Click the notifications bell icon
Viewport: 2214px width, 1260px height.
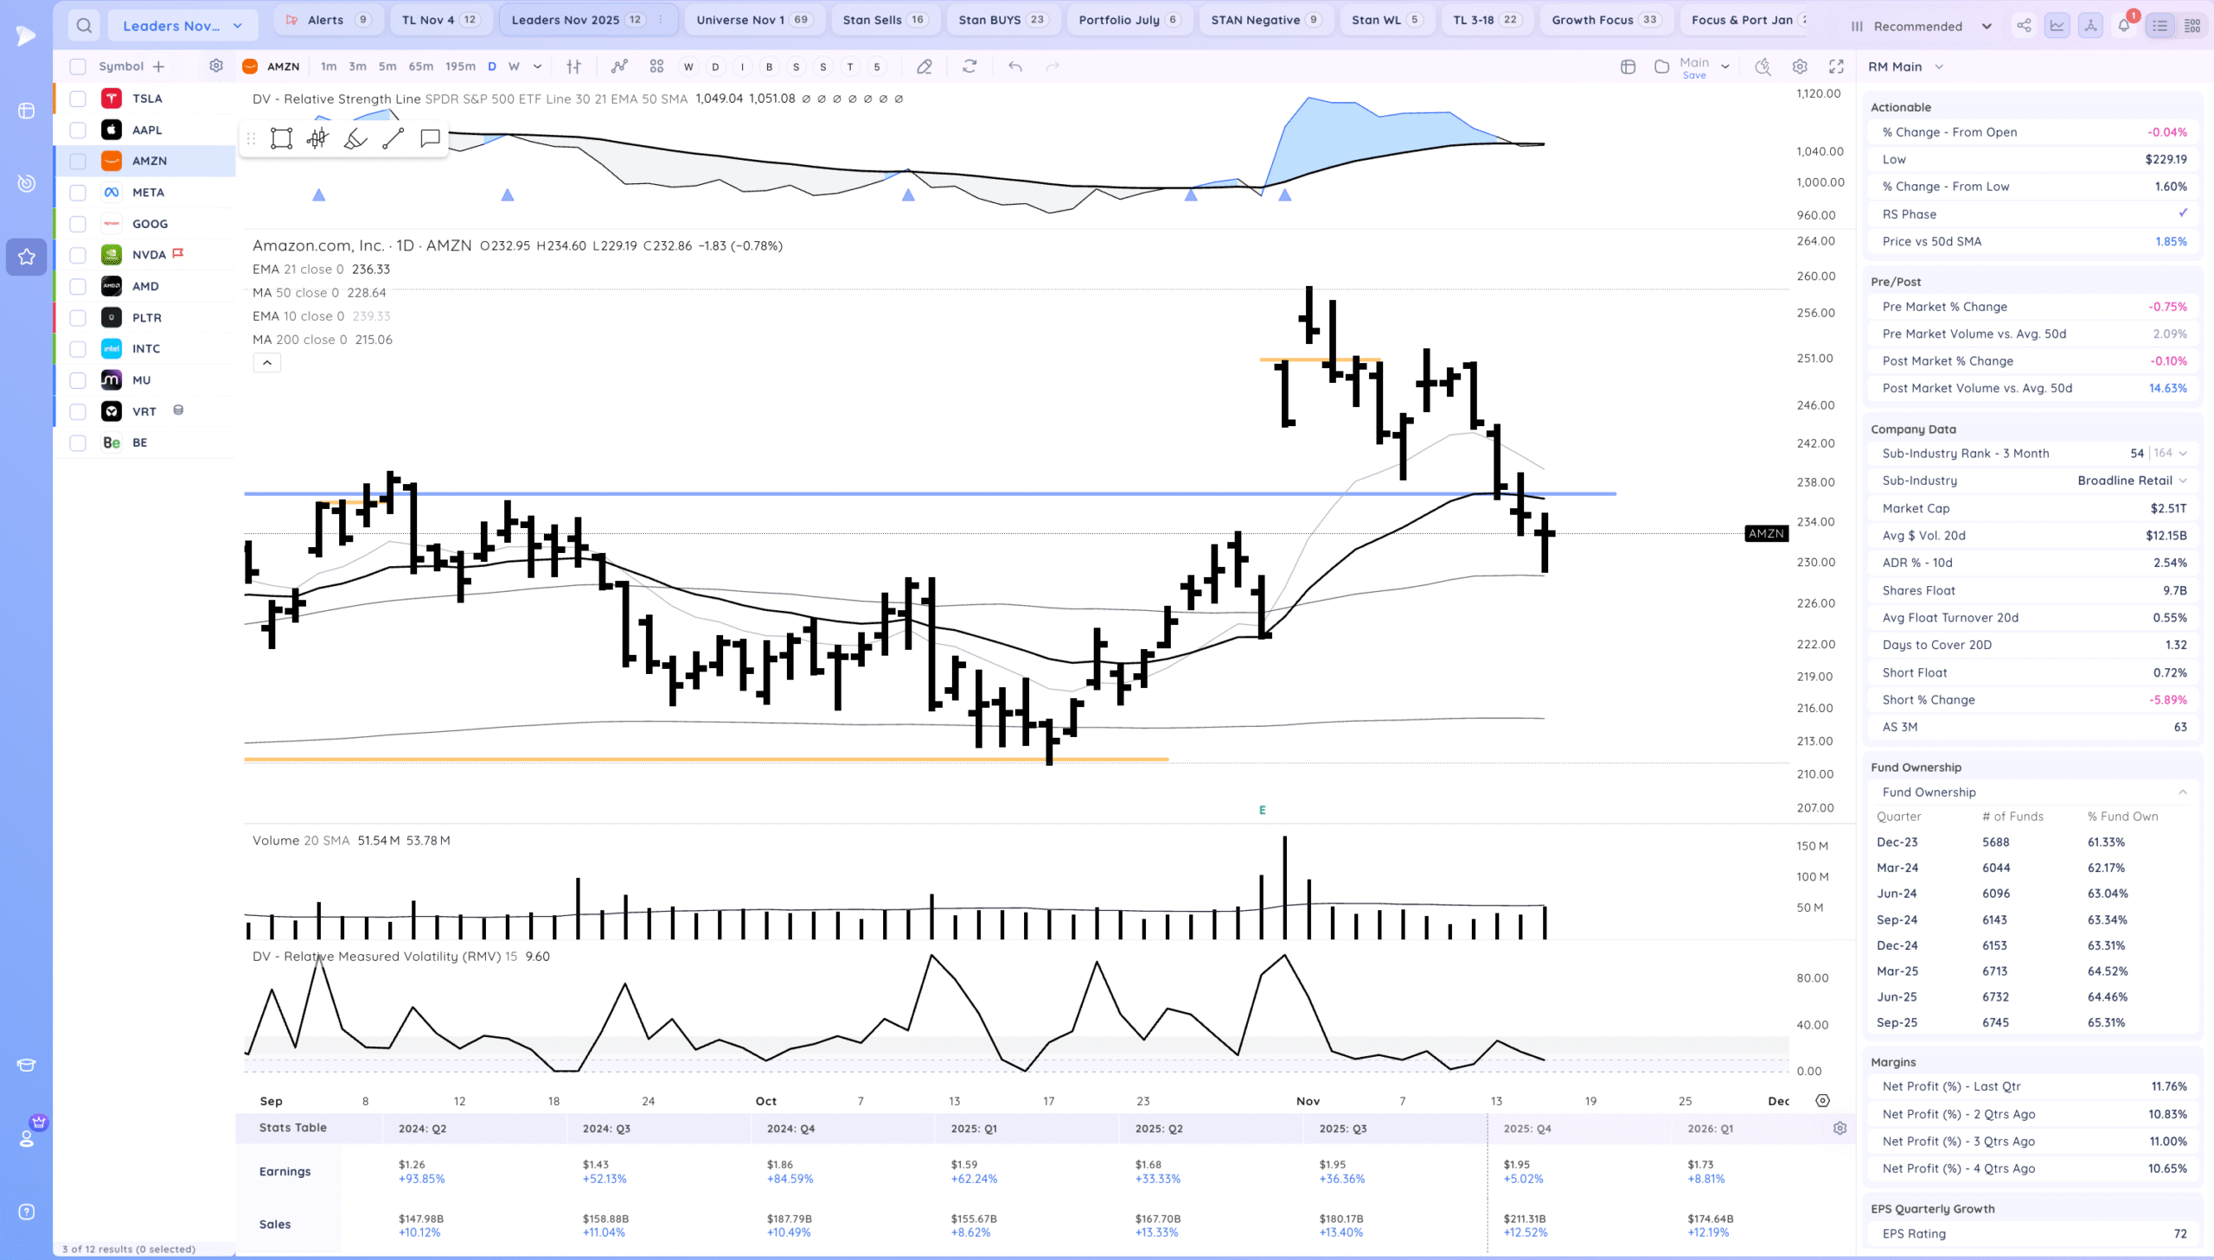(2124, 26)
